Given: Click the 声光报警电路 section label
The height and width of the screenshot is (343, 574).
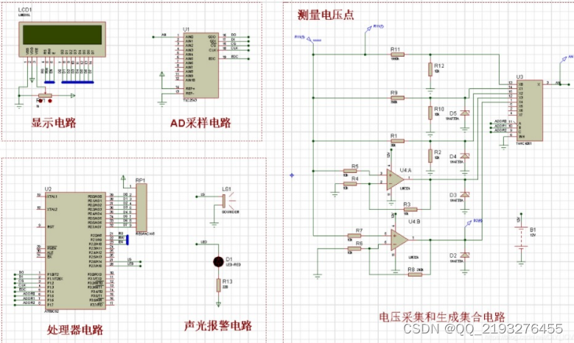Looking at the screenshot, I should click(218, 325).
